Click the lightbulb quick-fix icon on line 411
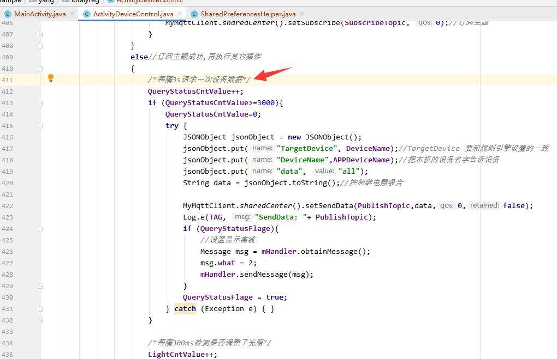This screenshot has height=359, width=557. [x=51, y=78]
